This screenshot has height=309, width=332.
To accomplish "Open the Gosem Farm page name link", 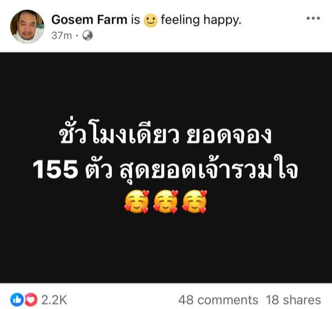I will [x=89, y=20].
